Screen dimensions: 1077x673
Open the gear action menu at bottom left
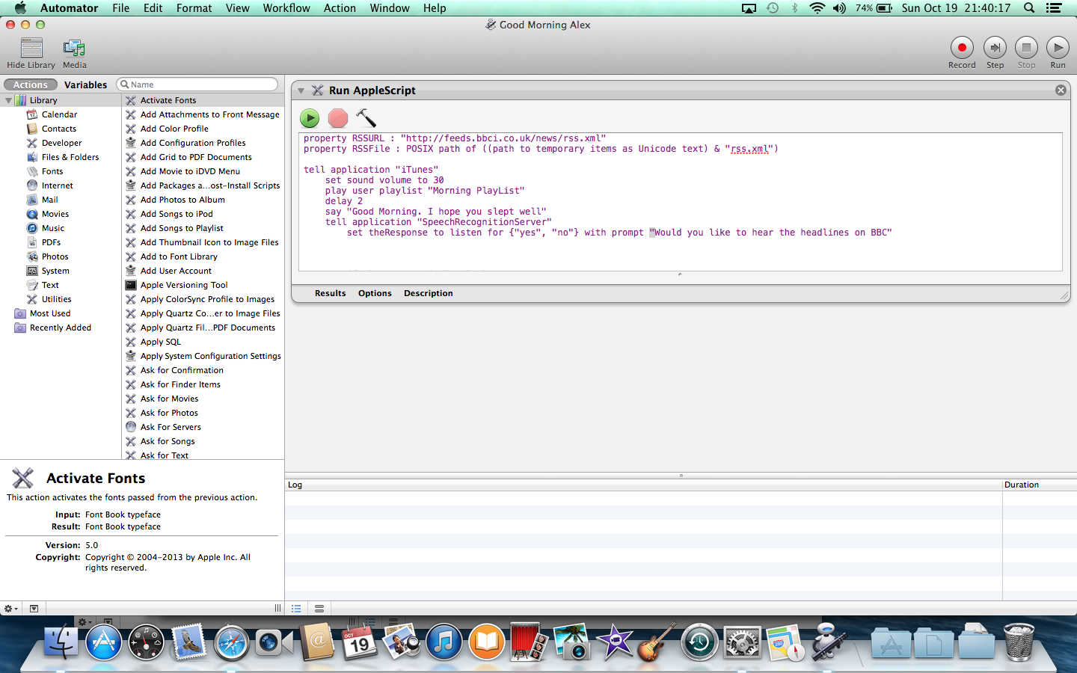pyautogui.click(x=11, y=609)
